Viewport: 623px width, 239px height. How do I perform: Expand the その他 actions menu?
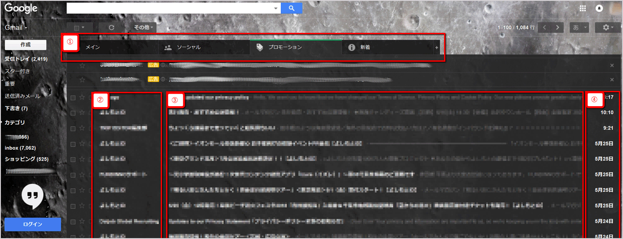coord(144,28)
